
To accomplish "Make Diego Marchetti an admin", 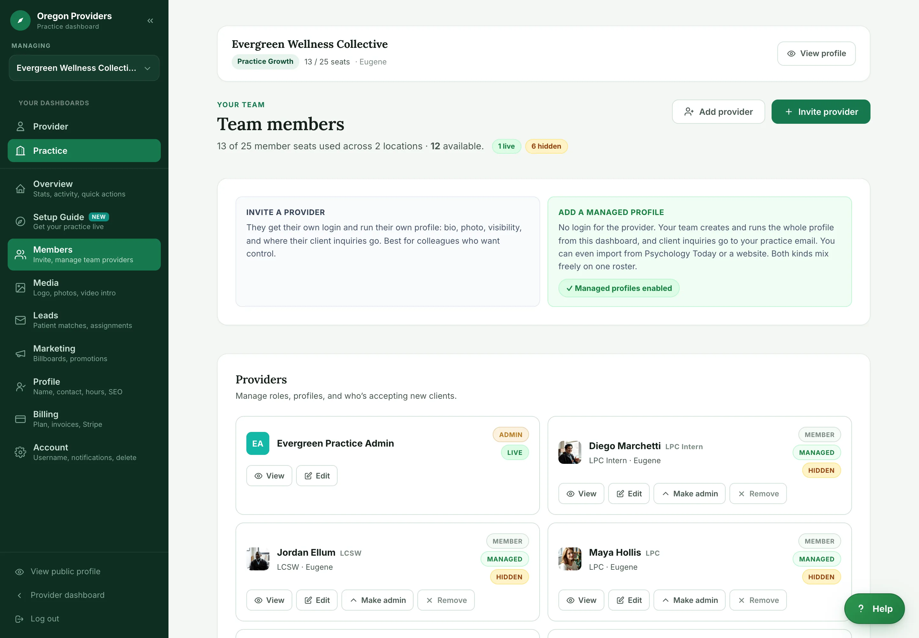I will 690,494.
